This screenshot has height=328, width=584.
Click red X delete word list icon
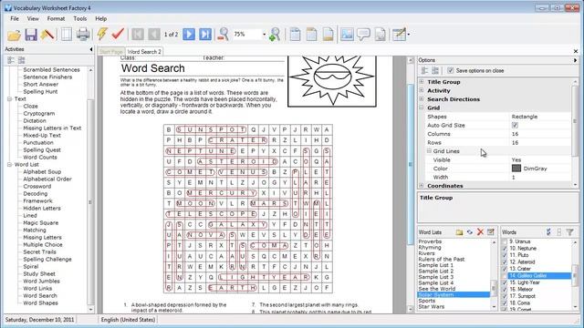(480, 232)
